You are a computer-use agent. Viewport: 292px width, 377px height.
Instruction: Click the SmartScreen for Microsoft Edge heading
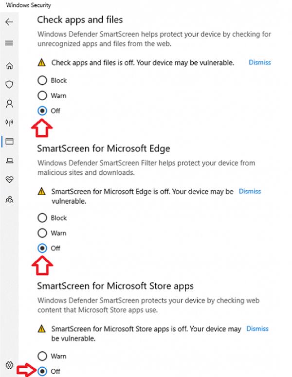(104, 148)
